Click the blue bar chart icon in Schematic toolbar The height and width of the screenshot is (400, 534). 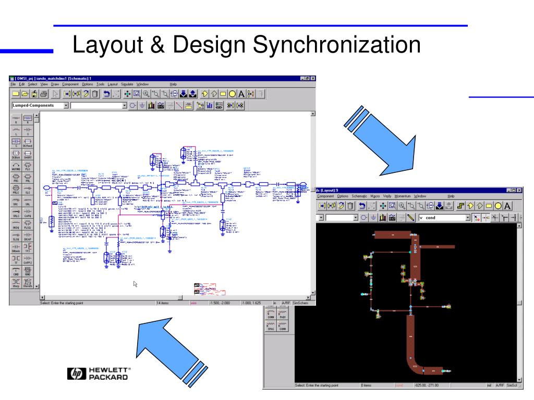pos(210,105)
